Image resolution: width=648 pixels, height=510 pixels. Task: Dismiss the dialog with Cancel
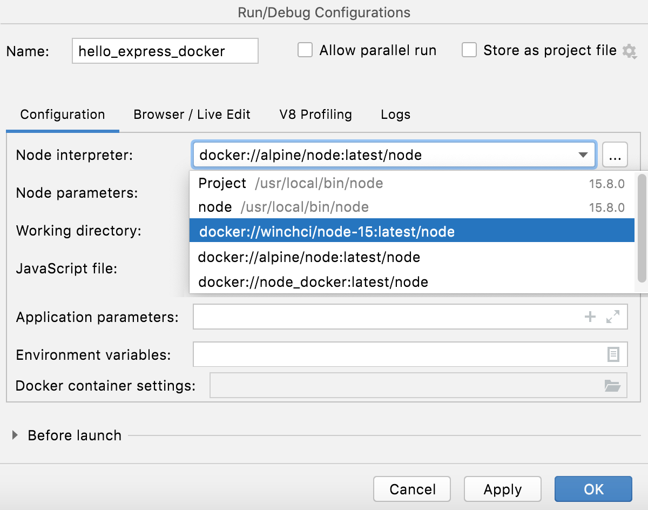[x=412, y=488]
